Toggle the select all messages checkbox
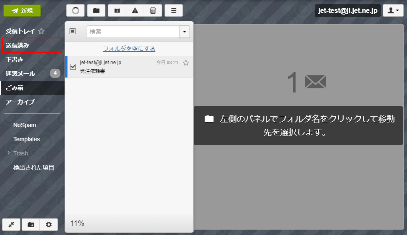Viewport: 407px width, 235px height. pos(72,31)
